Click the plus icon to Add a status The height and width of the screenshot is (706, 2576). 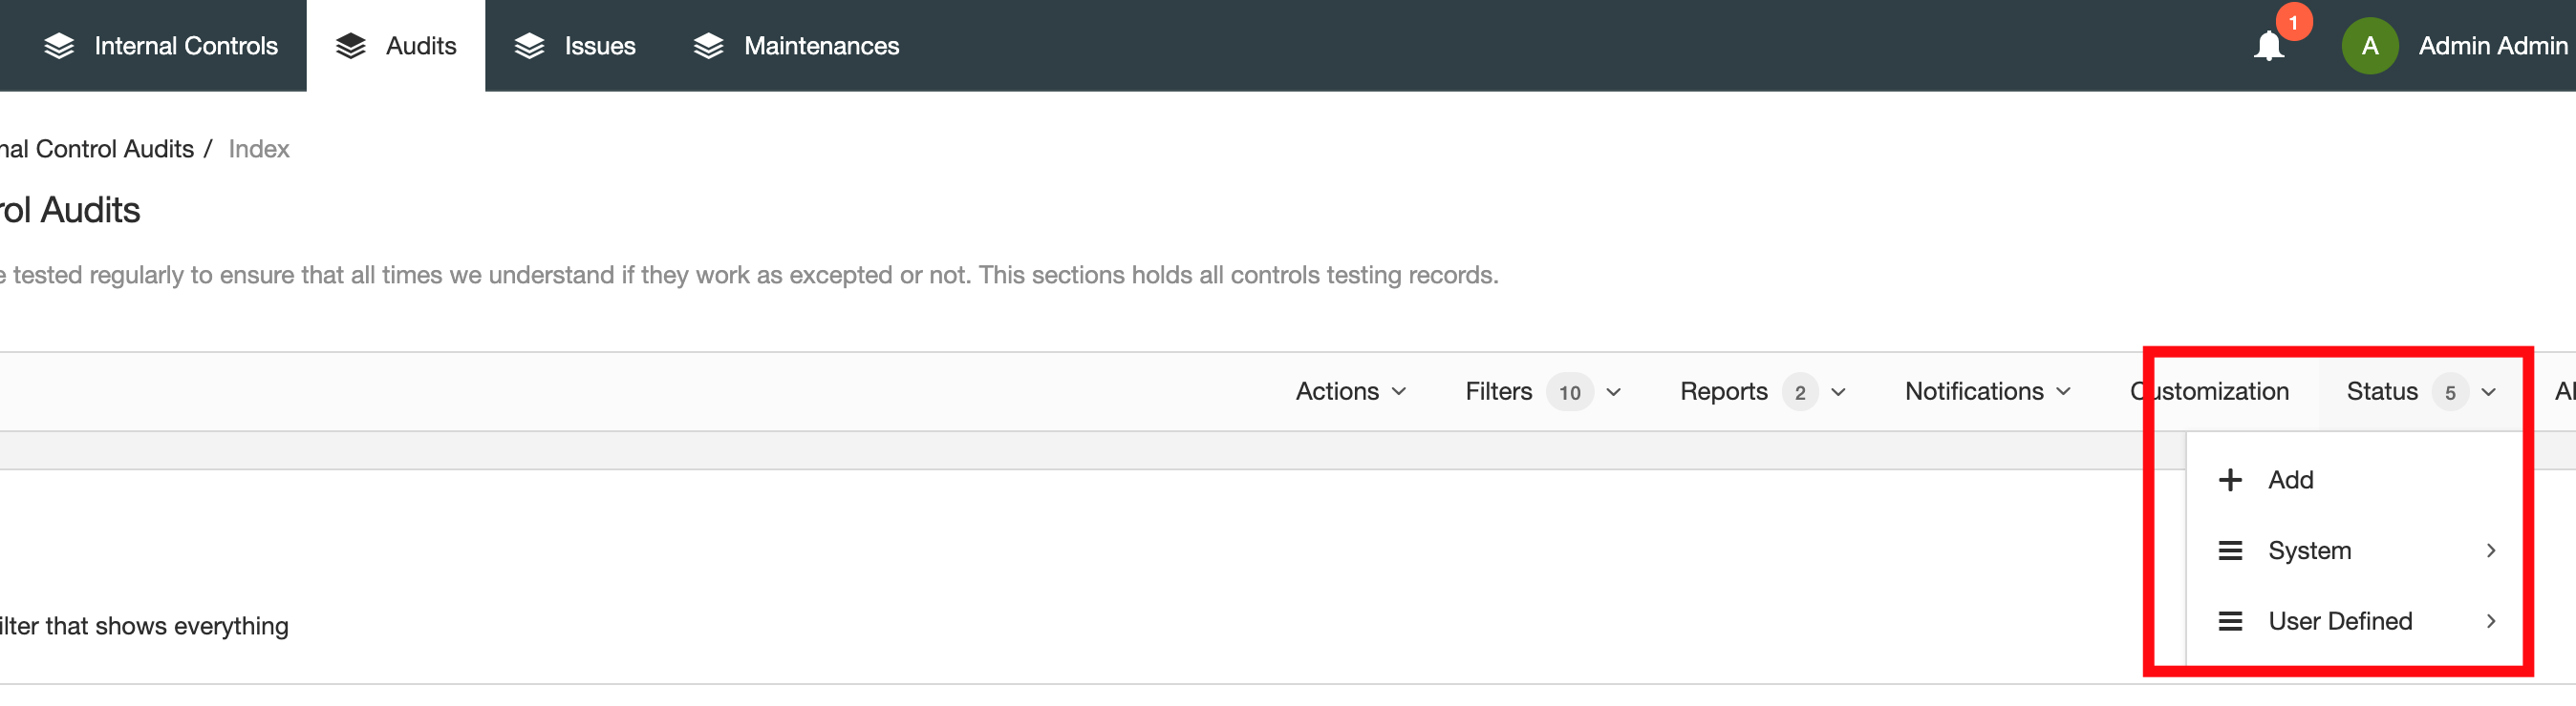(2231, 479)
